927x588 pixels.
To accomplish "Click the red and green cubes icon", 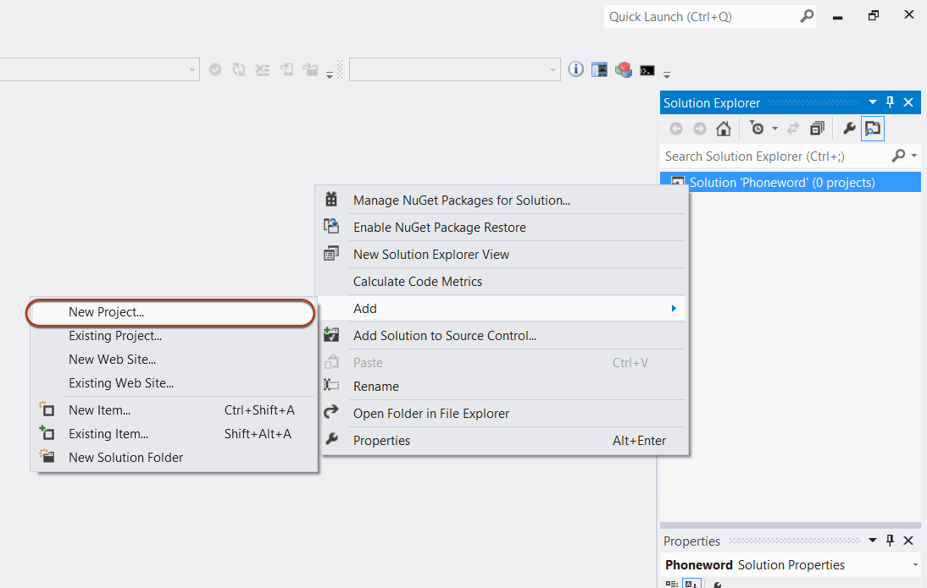I will pyautogui.click(x=624, y=69).
